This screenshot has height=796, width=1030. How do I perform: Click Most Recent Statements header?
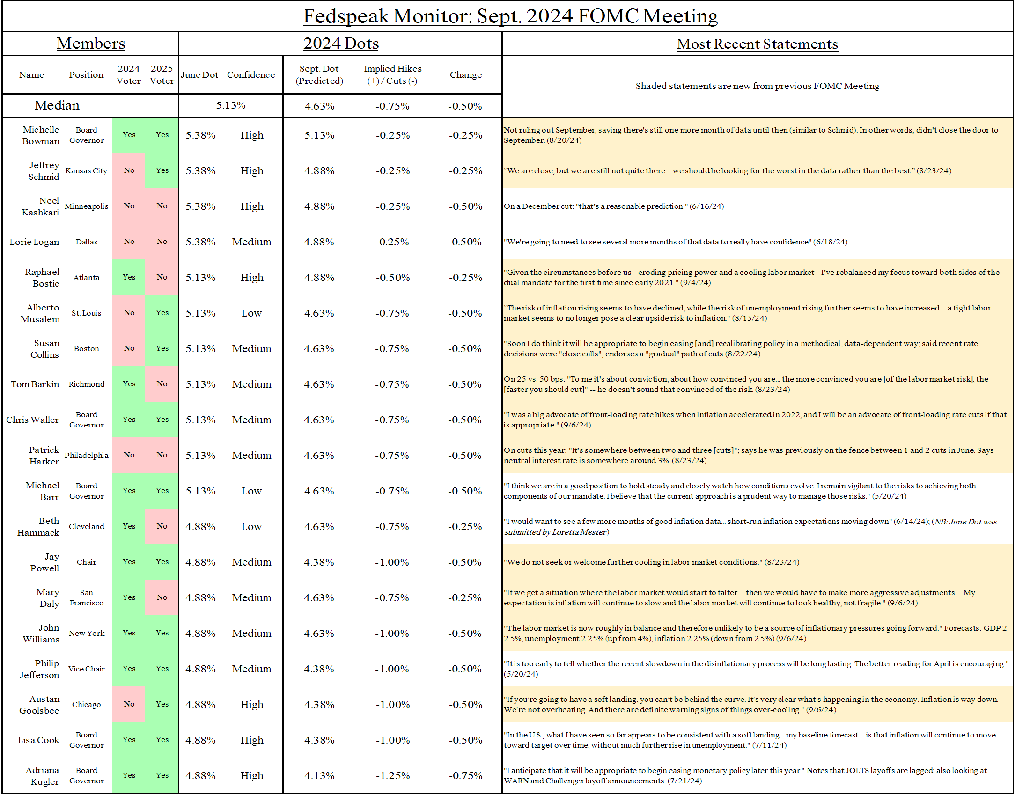pos(757,44)
